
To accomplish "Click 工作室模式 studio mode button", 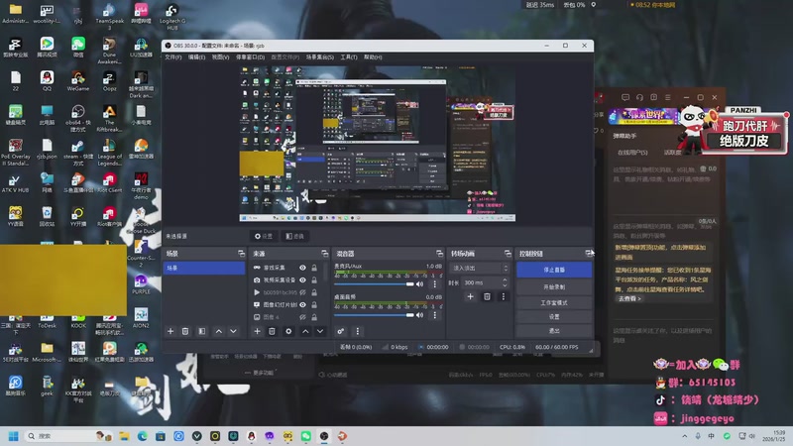I will coord(554,302).
